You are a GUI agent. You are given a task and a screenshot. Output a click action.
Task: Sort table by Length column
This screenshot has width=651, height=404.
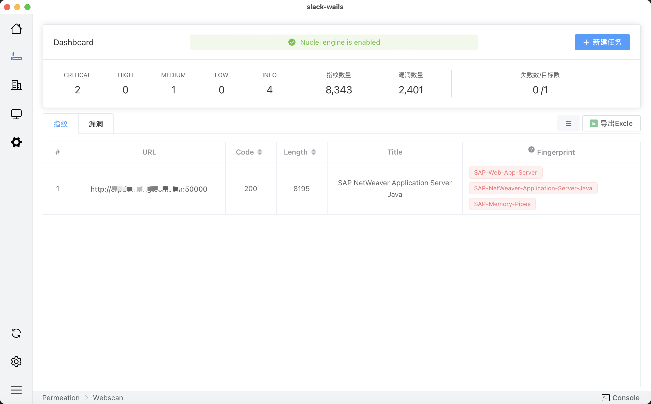(x=314, y=152)
